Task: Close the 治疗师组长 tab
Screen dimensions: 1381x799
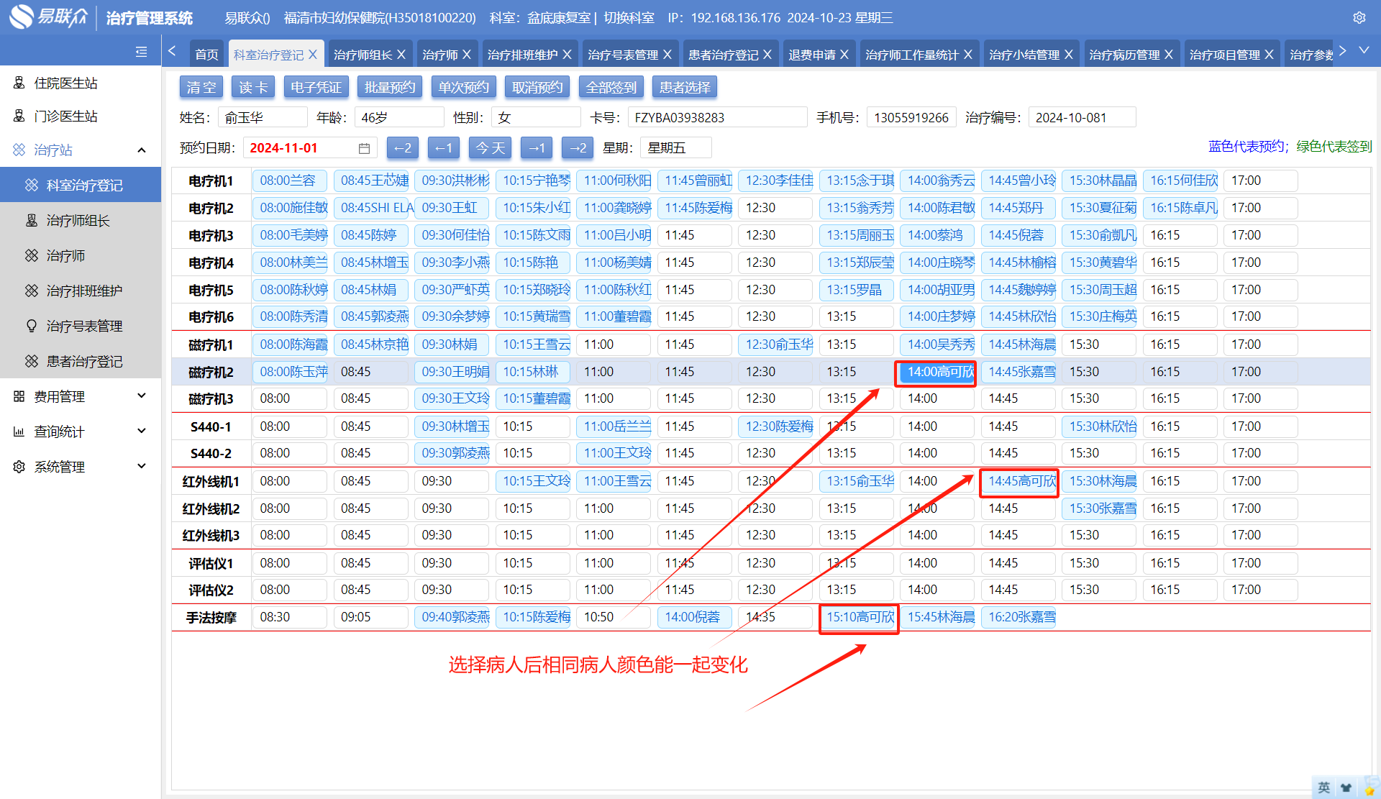Action: pyautogui.click(x=401, y=55)
